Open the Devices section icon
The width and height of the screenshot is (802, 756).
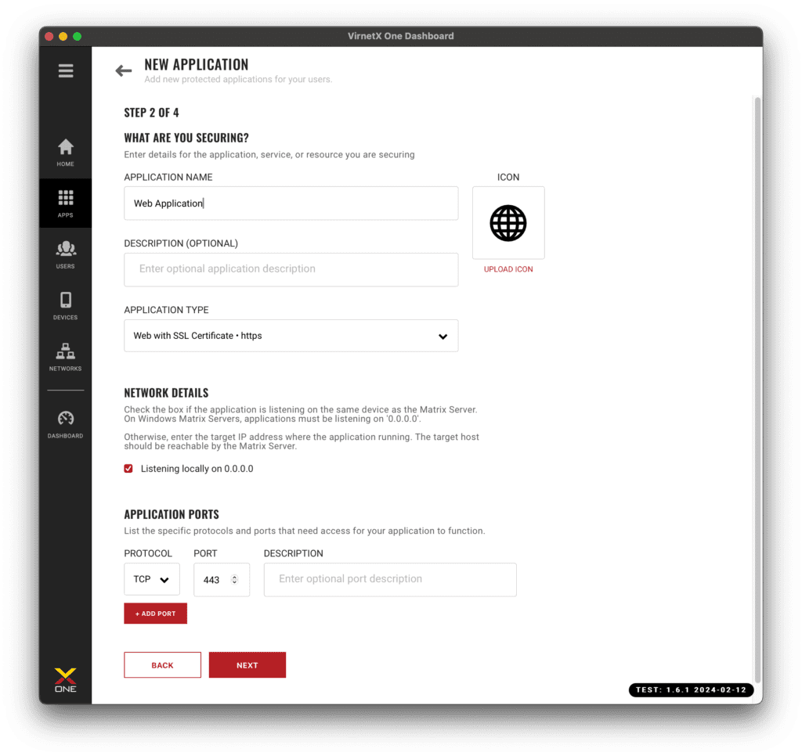(x=66, y=306)
